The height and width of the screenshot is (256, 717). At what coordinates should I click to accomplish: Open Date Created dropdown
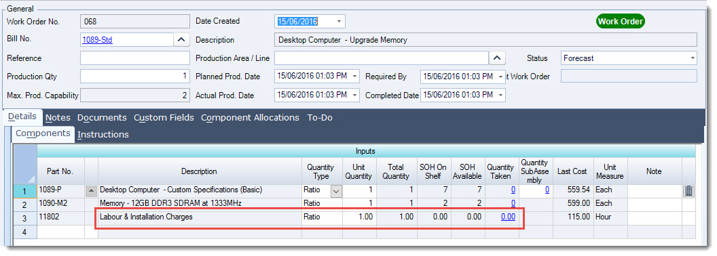coord(339,22)
